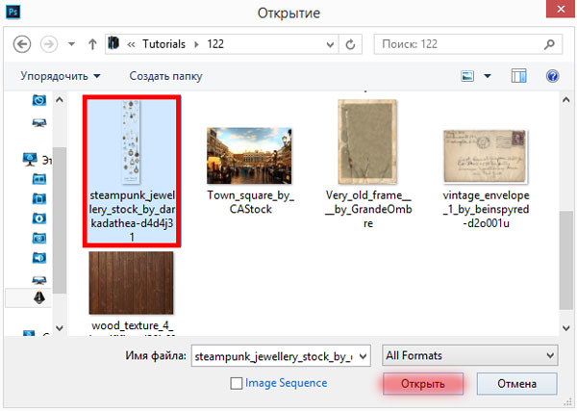Click the navigation pane scrollbar thumb
The height and width of the screenshot is (411, 577).
tap(60, 219)
